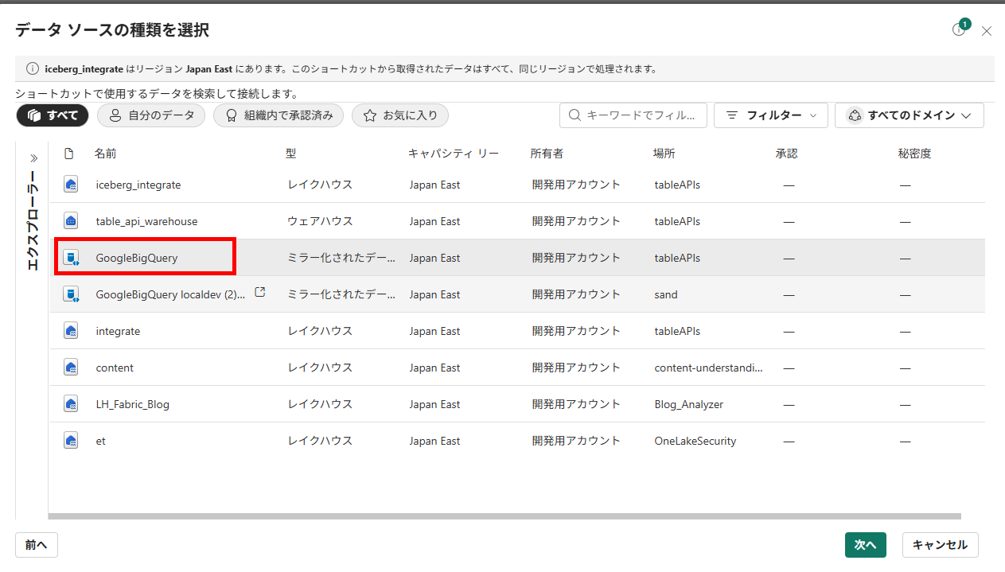This screenshot has height=572, width=1005.
Task: Select the et row name
Action: pyautogui.click(x=100, y=441)
